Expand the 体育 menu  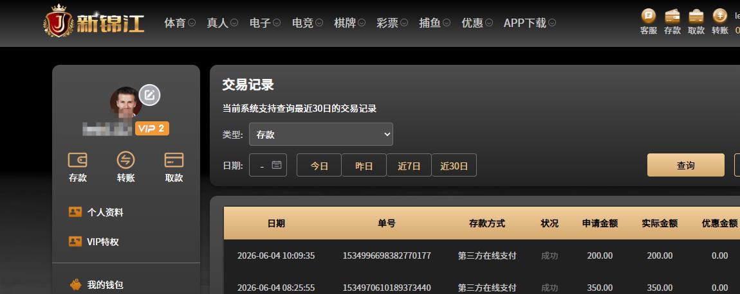pos(180,22)
